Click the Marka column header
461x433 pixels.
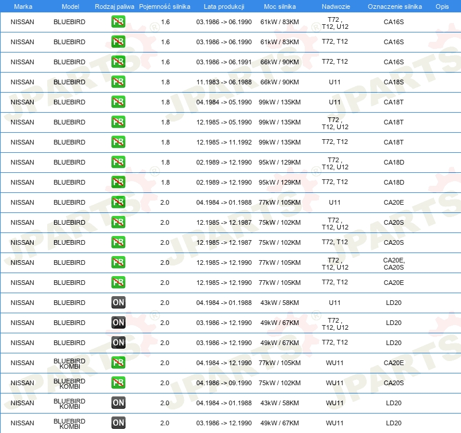(x=23, y=6)
